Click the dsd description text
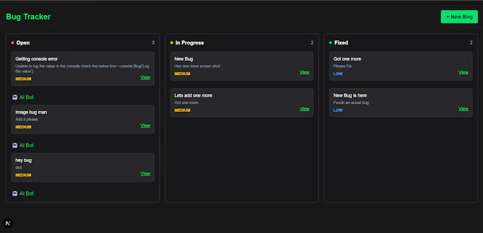The image size is (483, 233). [x=19, y=167]
